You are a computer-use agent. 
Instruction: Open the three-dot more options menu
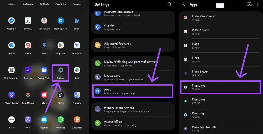[x=257, y=4]
